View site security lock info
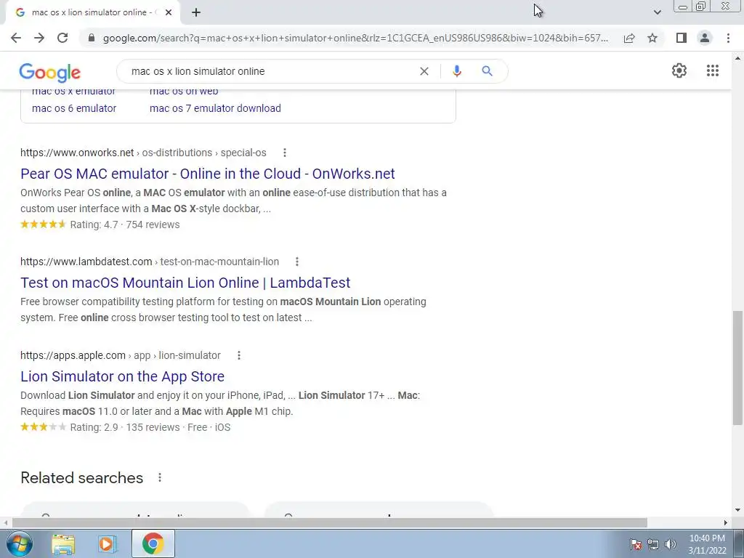The image size is (744, 558). 91,38
